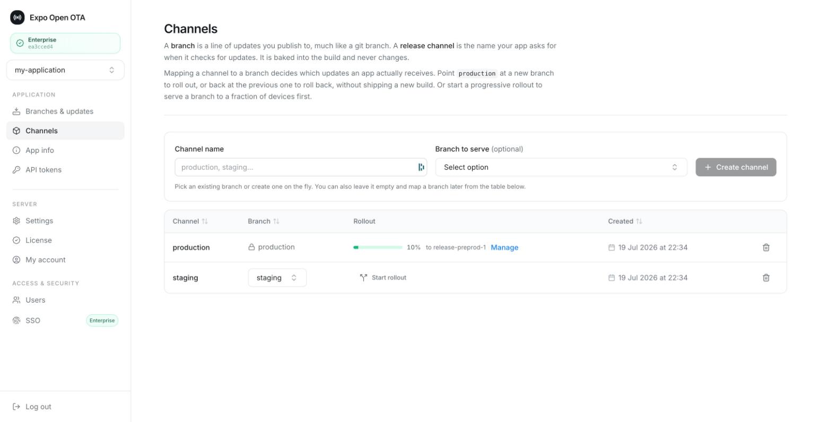
Task: Click the icon inside Channel name field
Action: click(x=421, y=167)
